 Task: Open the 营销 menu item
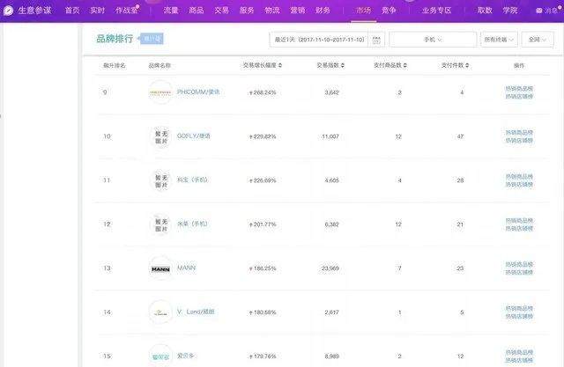pos(298,11)
